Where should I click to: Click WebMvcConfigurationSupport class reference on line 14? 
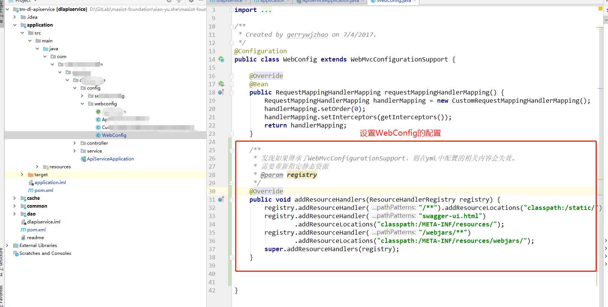coord(399,59)
